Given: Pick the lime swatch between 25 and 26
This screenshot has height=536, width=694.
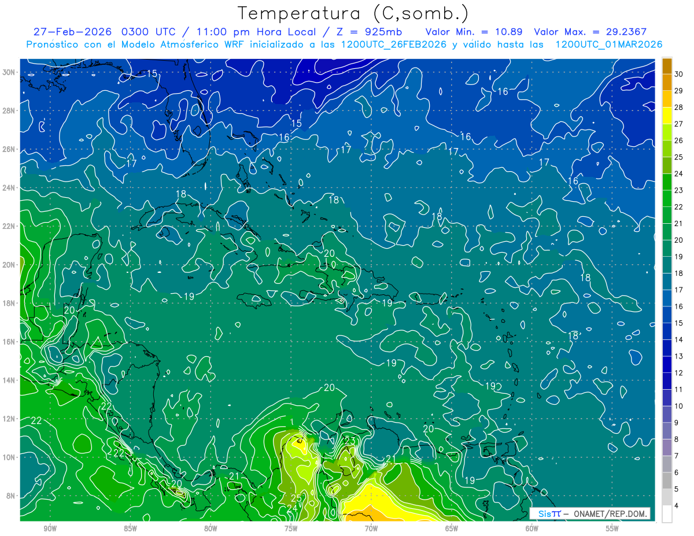Looking at the screenshot, I should 667,149.
